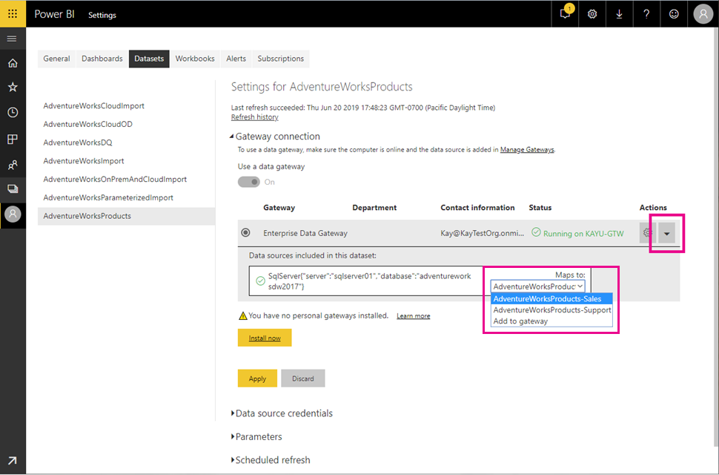Choose AdventureWorksProducts-Support from Maps to list
Image resolution: width=719 pixels, height=475 pixels.
(x=551, y=309)
